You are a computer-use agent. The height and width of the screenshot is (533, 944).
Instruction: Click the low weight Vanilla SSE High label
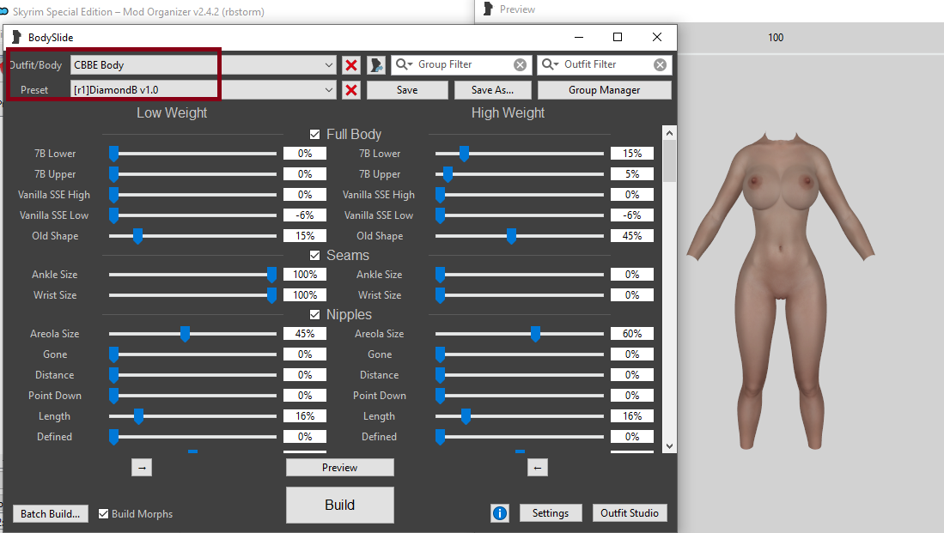(x=54, y=195)
